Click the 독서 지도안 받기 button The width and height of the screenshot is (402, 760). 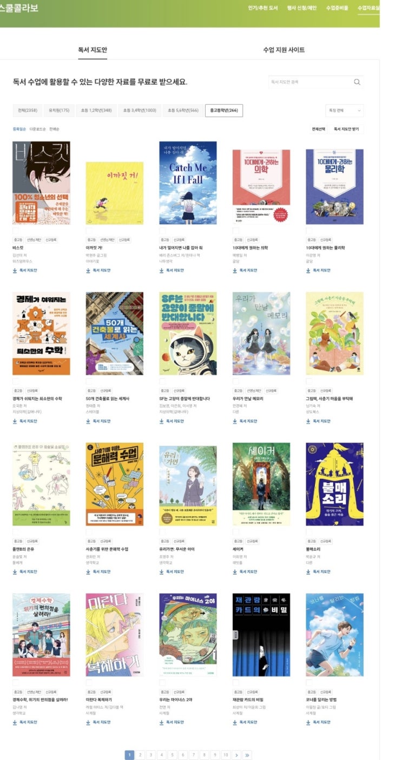[346, 129]
